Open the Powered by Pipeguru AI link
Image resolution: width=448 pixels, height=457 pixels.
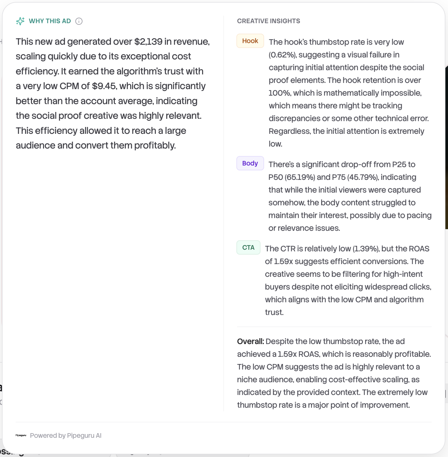pyautogui.click(x=65, y=435)
